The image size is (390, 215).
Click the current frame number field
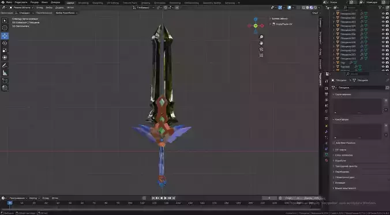[269, 198]
